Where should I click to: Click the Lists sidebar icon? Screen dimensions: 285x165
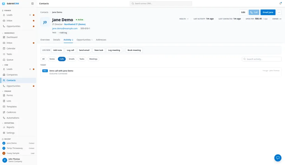[x=4, y=101]
